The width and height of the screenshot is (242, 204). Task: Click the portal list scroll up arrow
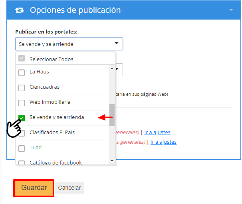(x=112, y=68)
